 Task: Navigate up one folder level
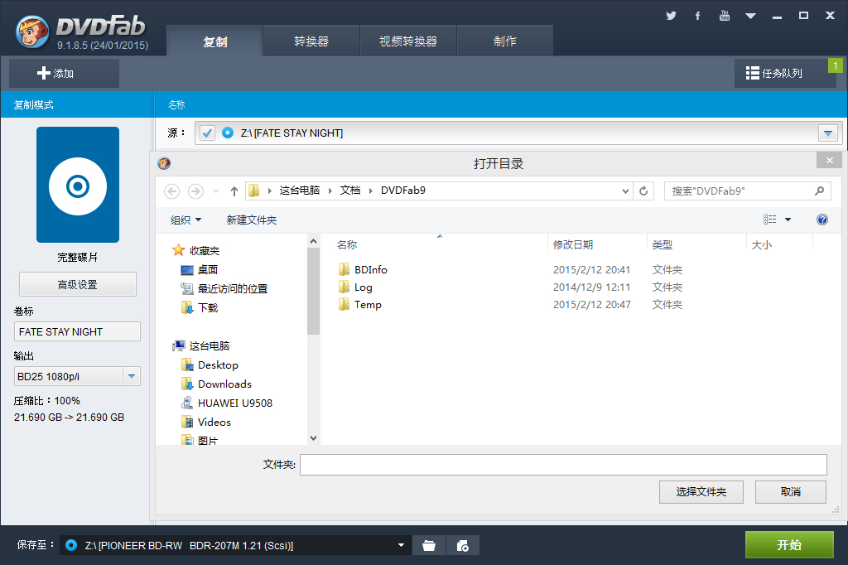[x=234, y=191]
